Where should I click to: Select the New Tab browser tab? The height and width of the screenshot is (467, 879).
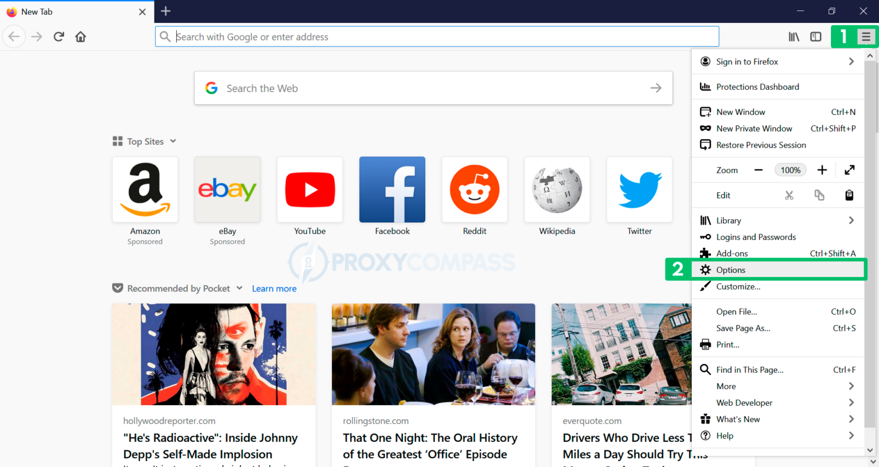click(69, 11)
